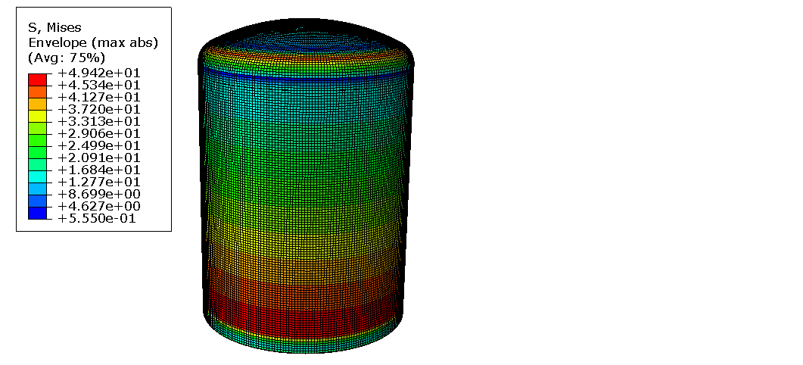Click the legend value +3.313e+01
The image size is (803, 365).
(99, 121)
